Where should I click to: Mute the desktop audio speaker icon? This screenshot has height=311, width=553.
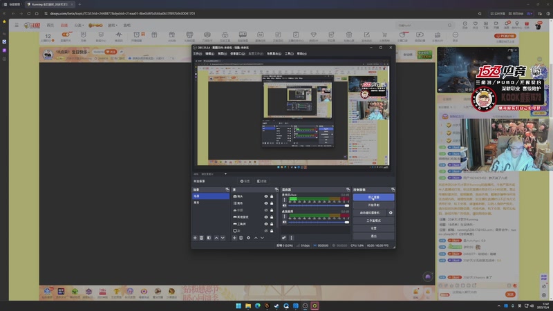pyautogui.click(x=283, y=222)
